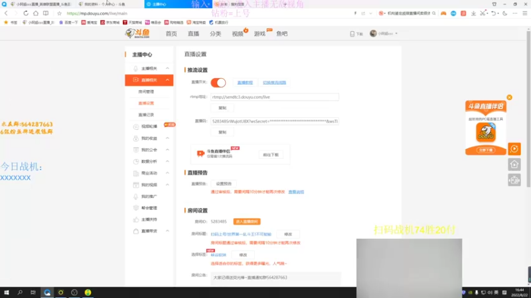The width and height of the screenshot is (531, 298).
Task: Expand the 商业活动 sidebar section
Action: pos(167,173)
